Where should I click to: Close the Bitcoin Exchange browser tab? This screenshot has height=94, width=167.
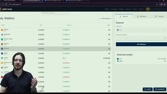click(x=42, y=1)
